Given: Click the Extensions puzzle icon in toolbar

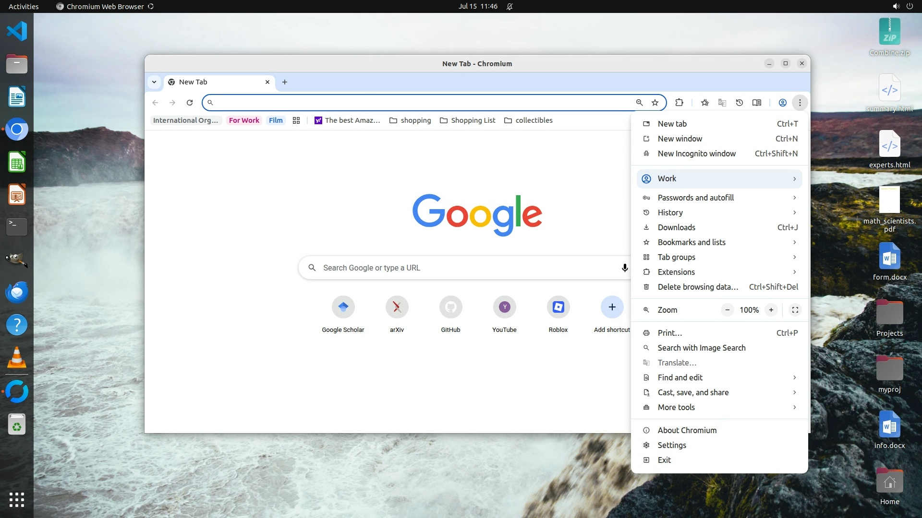Looking at the screenshot, I should [679, 103].
